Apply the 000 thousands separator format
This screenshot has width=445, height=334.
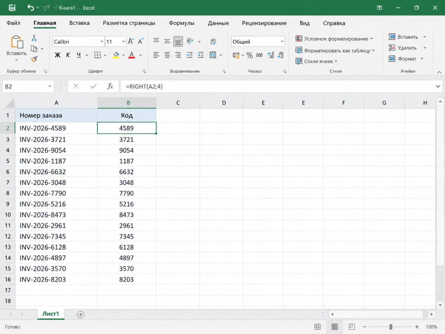point(259,55)
